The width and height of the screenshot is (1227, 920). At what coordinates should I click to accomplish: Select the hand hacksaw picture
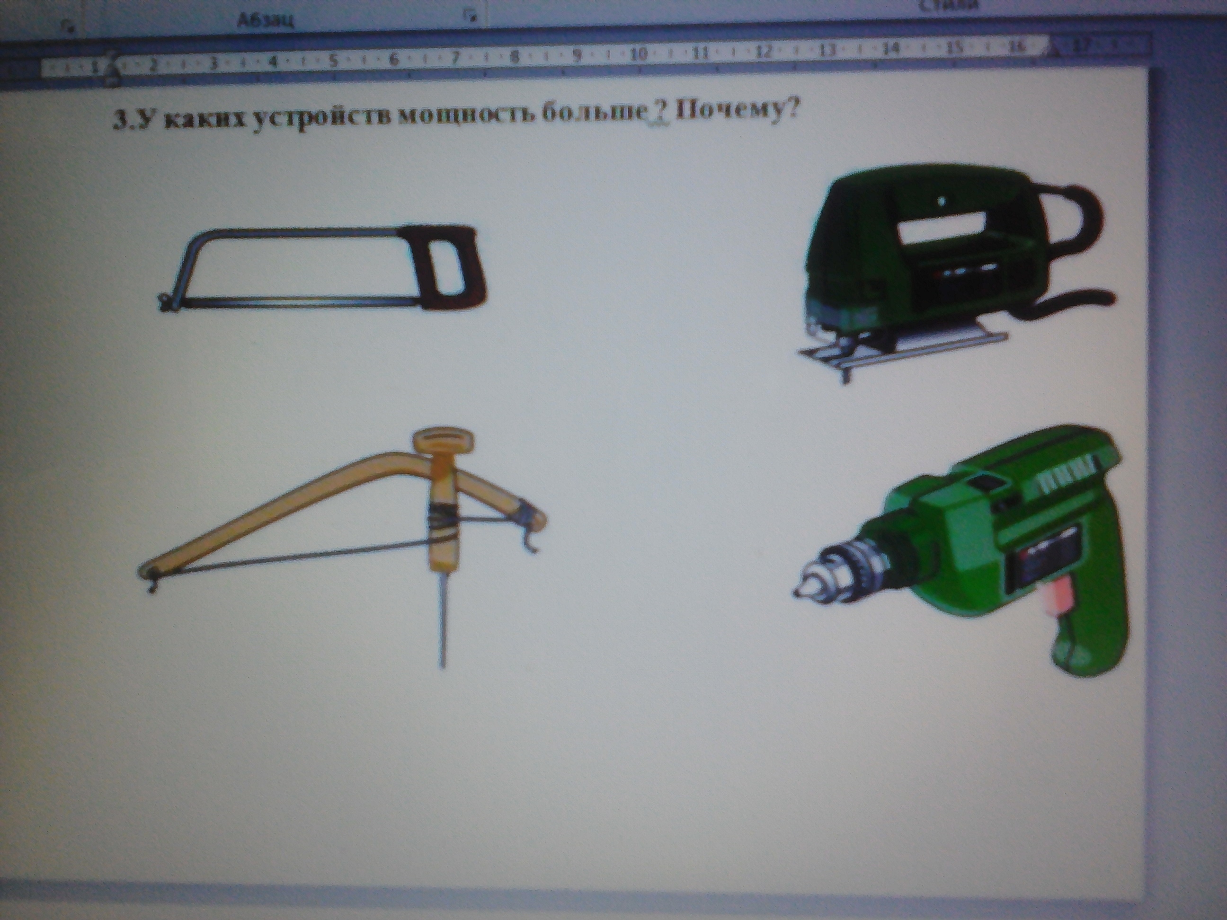pos(322,268)
